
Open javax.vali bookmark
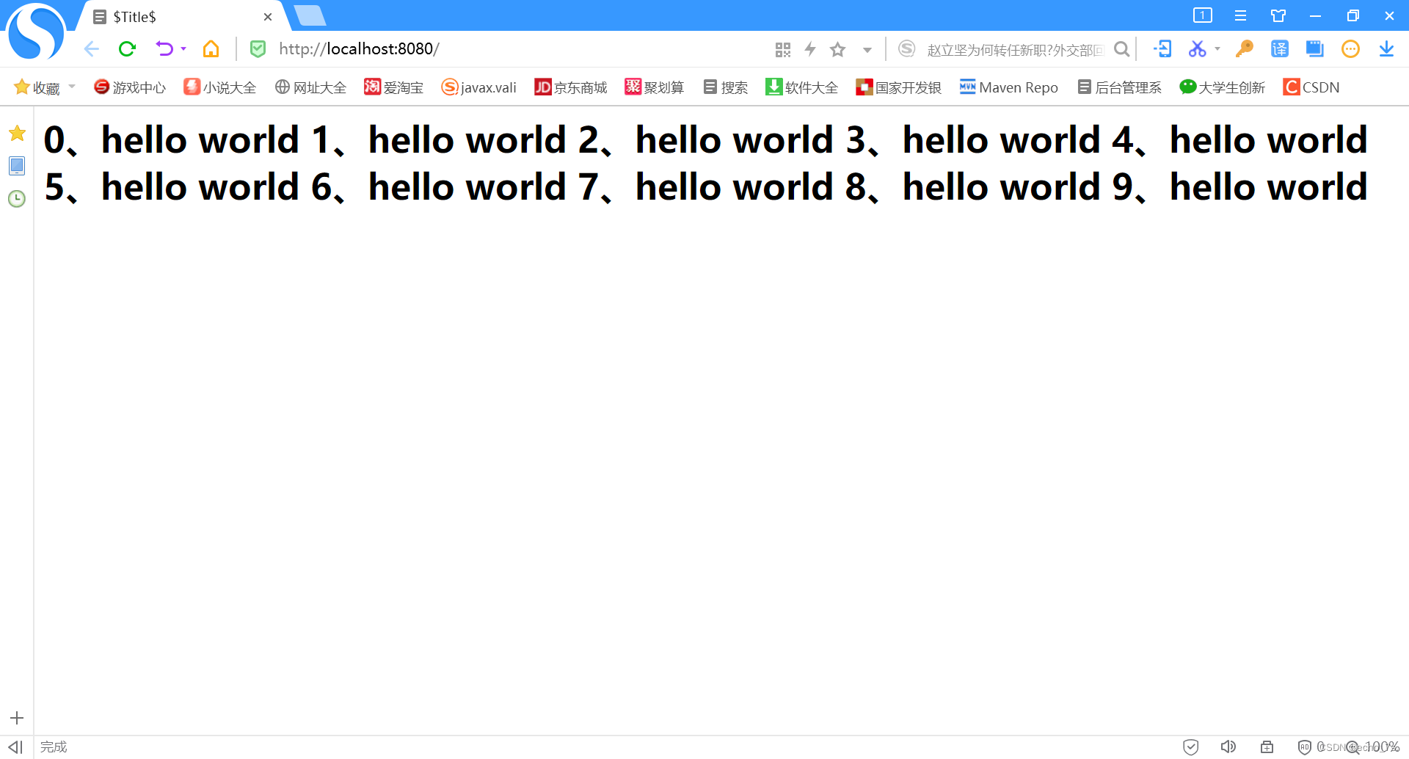[478, 87]
